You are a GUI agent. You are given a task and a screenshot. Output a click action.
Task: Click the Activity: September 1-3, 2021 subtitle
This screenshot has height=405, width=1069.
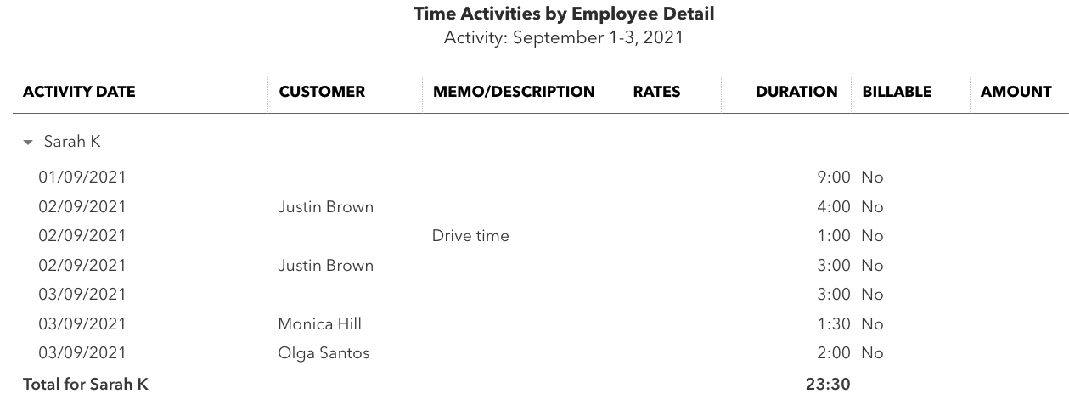pyautogui.click(x=564, y=37)
